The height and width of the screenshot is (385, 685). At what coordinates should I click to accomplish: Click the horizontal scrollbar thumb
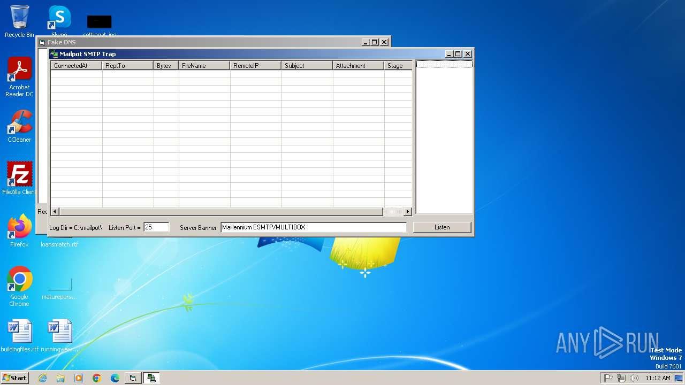point(221,212)
